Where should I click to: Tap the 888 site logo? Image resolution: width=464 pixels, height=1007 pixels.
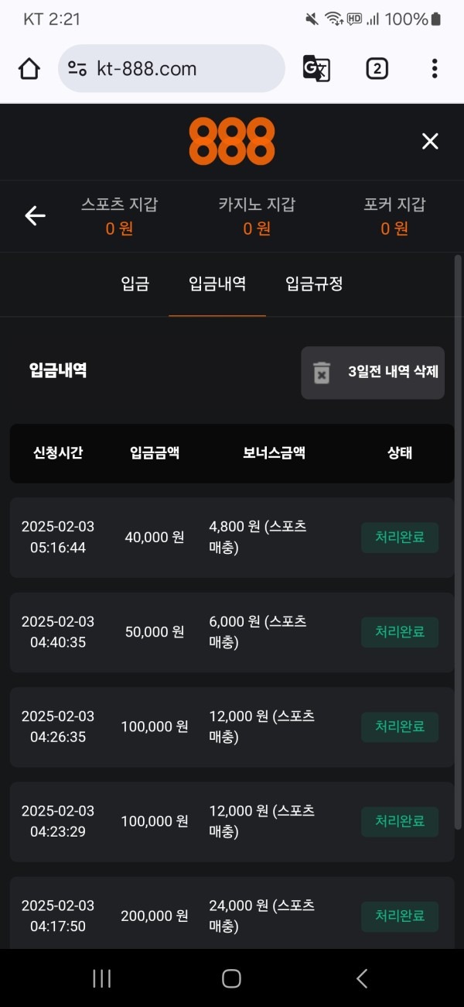(x=231, y=141)
